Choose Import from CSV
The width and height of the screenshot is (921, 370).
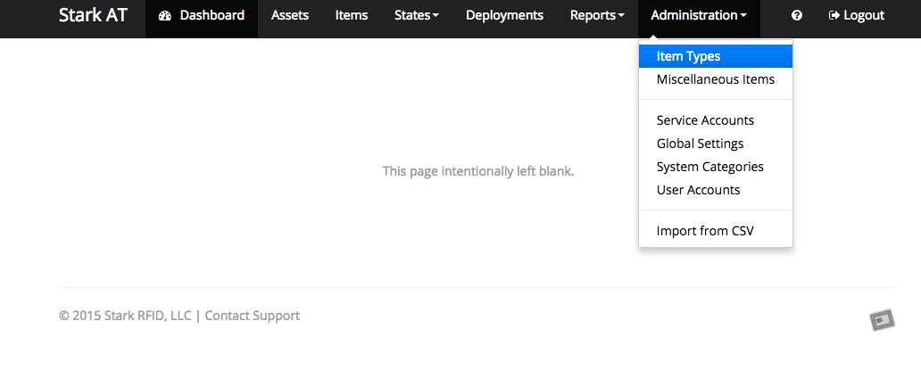[716, 231]
